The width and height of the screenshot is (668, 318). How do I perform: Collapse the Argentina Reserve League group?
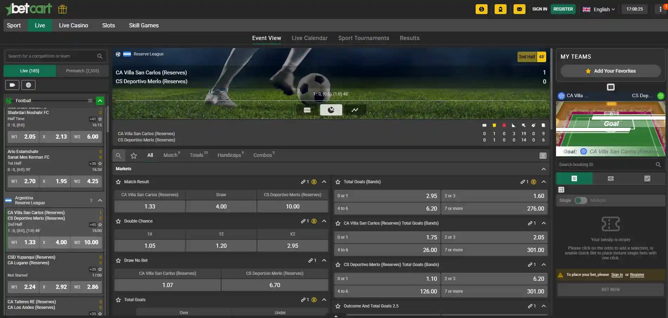pos(100,200)
